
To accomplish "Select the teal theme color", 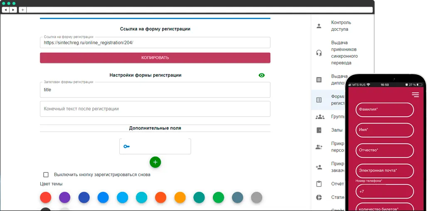I will pyautogui.click(x=199, y=197).
